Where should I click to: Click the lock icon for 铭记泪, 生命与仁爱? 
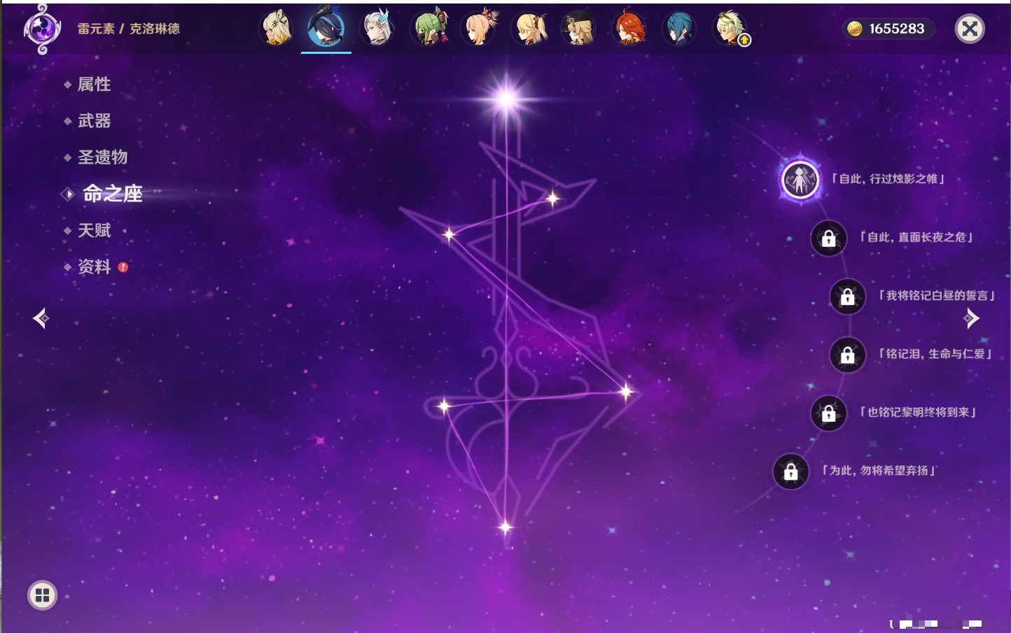click(847, 355)
